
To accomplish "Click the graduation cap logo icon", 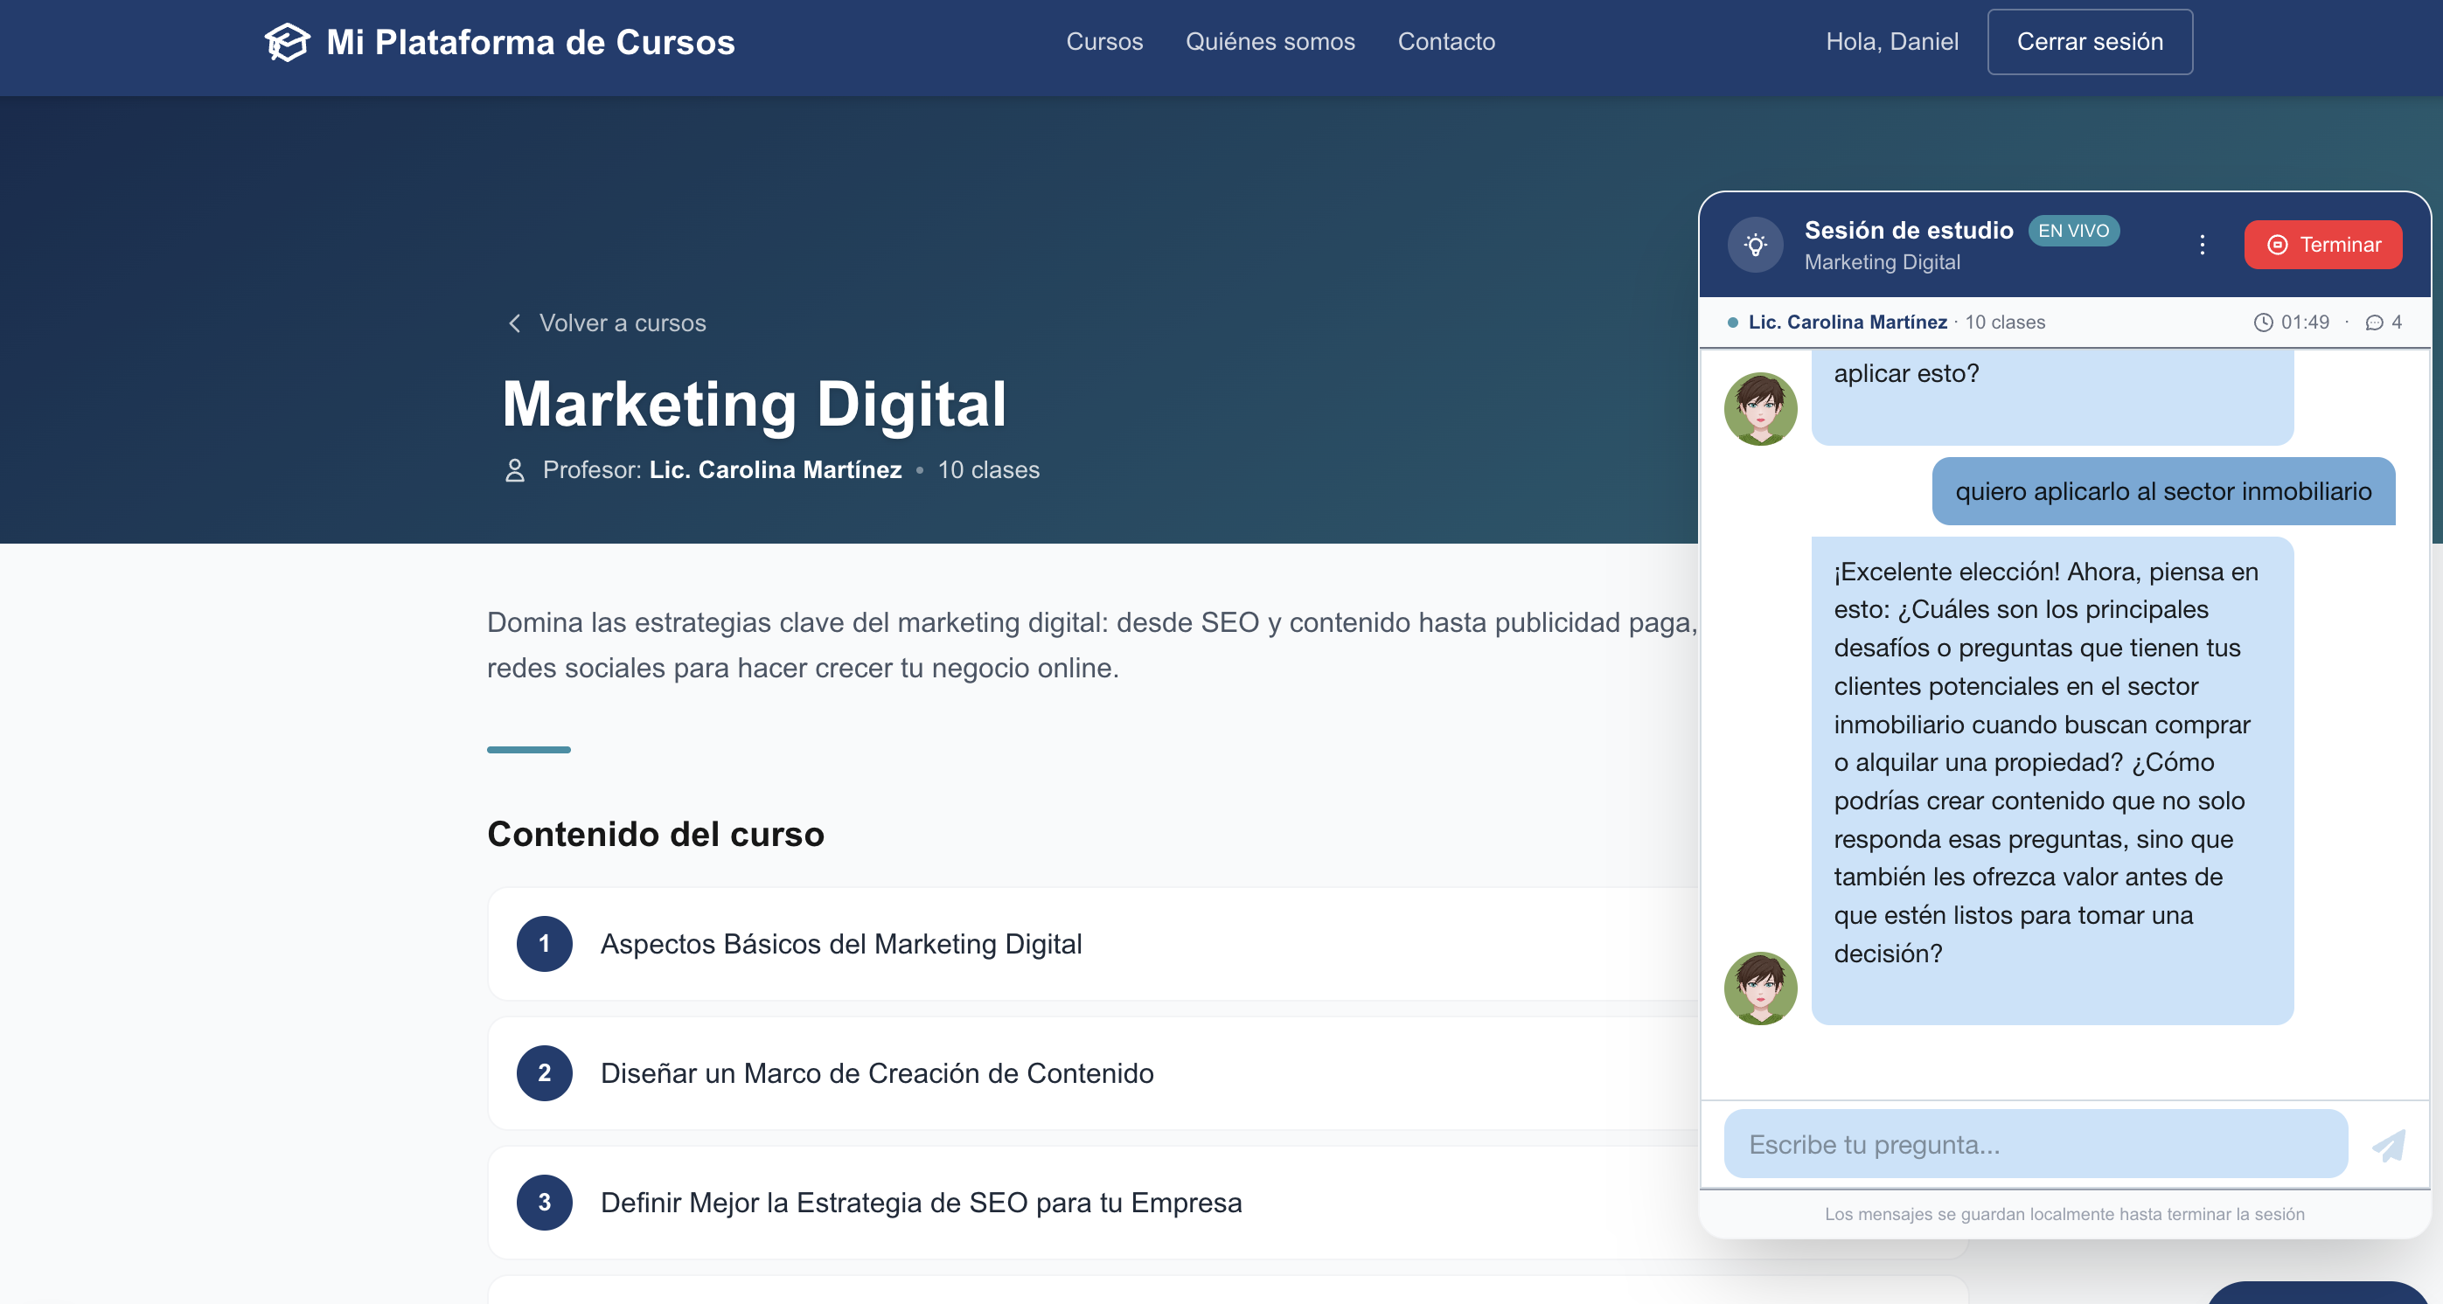I will (x=287, y=42).
